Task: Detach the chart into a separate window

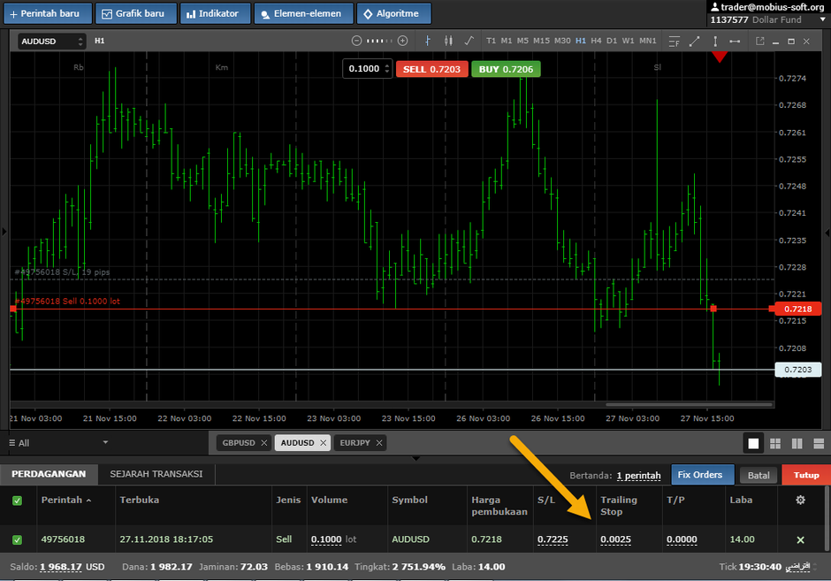Action: 760,42
